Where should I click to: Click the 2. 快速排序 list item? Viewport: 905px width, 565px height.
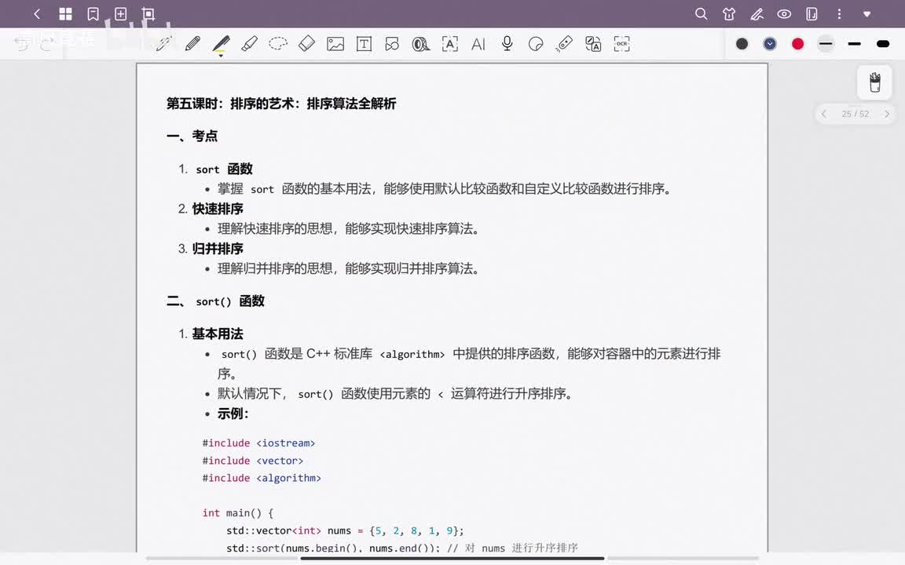tap(211, 209)
